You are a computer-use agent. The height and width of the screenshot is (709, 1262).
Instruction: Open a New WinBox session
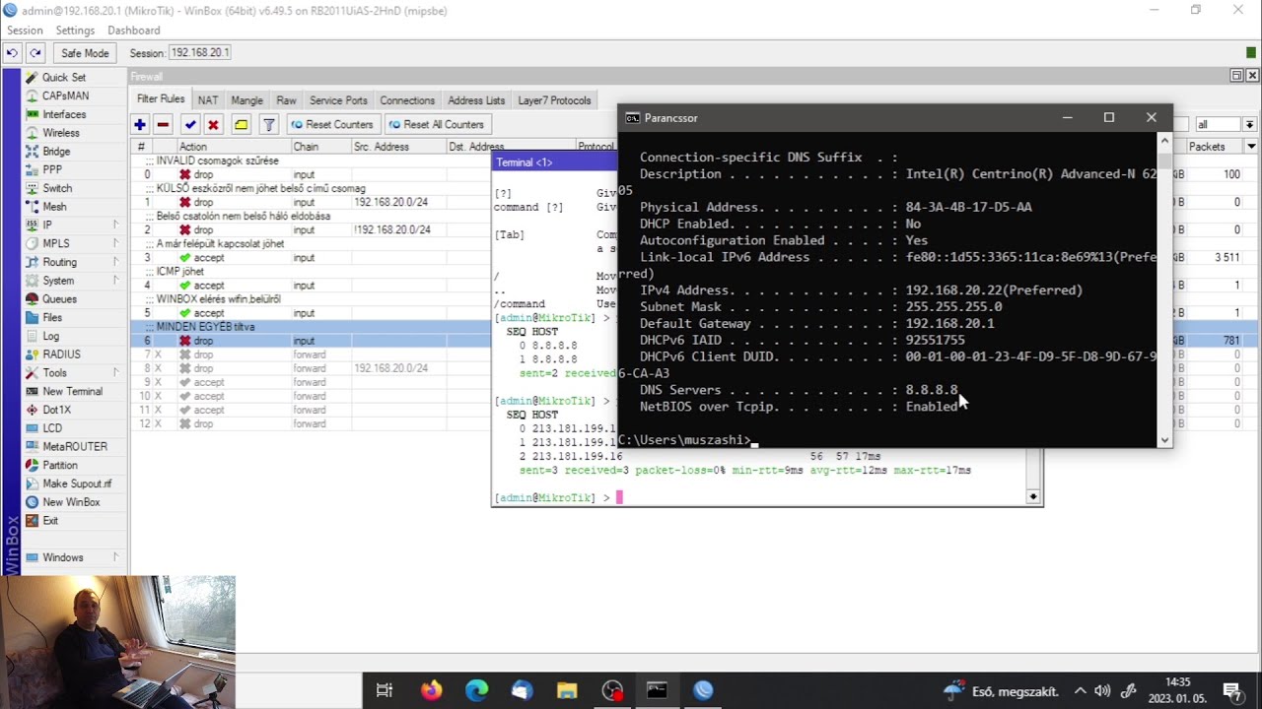[x=71, y=502]
